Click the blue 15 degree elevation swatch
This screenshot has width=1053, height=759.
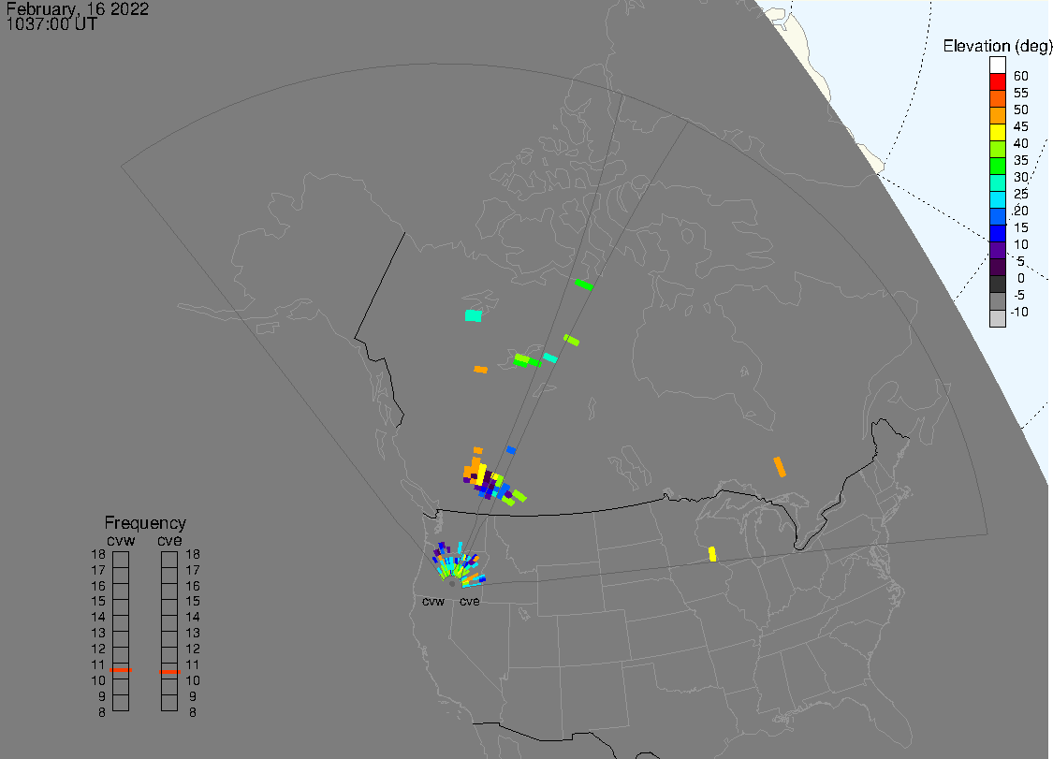(x=997, y=233)
